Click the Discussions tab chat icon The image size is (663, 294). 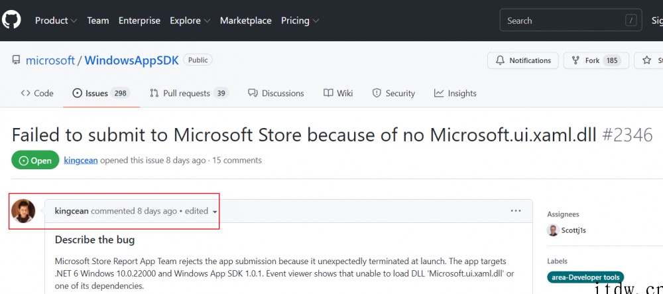(x=253, y=93)
